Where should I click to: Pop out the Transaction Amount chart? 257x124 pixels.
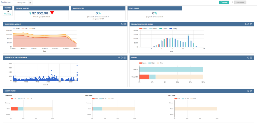[125, 24]
